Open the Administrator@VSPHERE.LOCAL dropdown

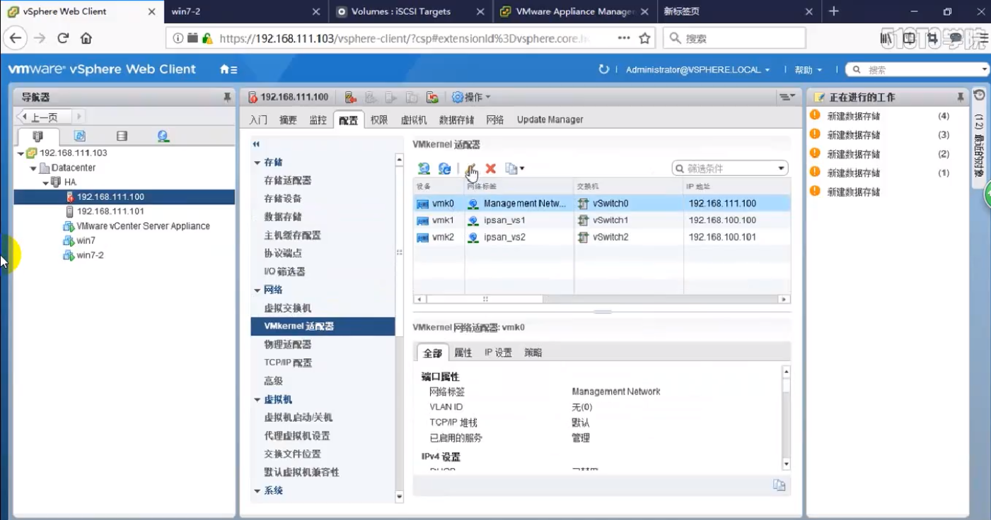coord(697,70)
